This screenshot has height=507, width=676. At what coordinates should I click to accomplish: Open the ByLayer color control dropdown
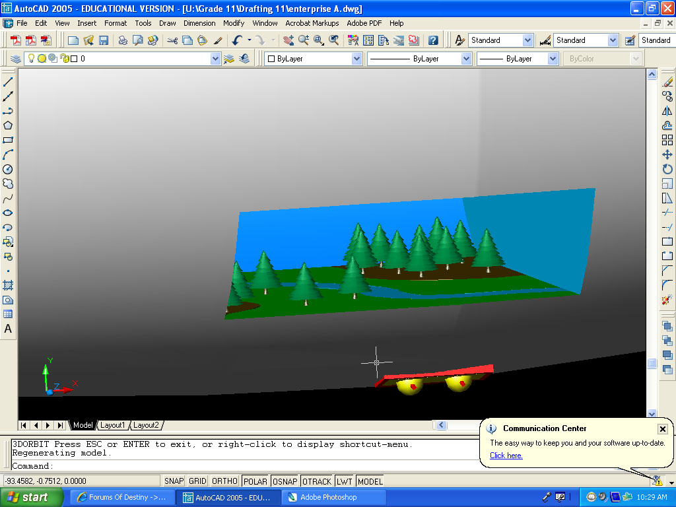[x=356, y=59]
